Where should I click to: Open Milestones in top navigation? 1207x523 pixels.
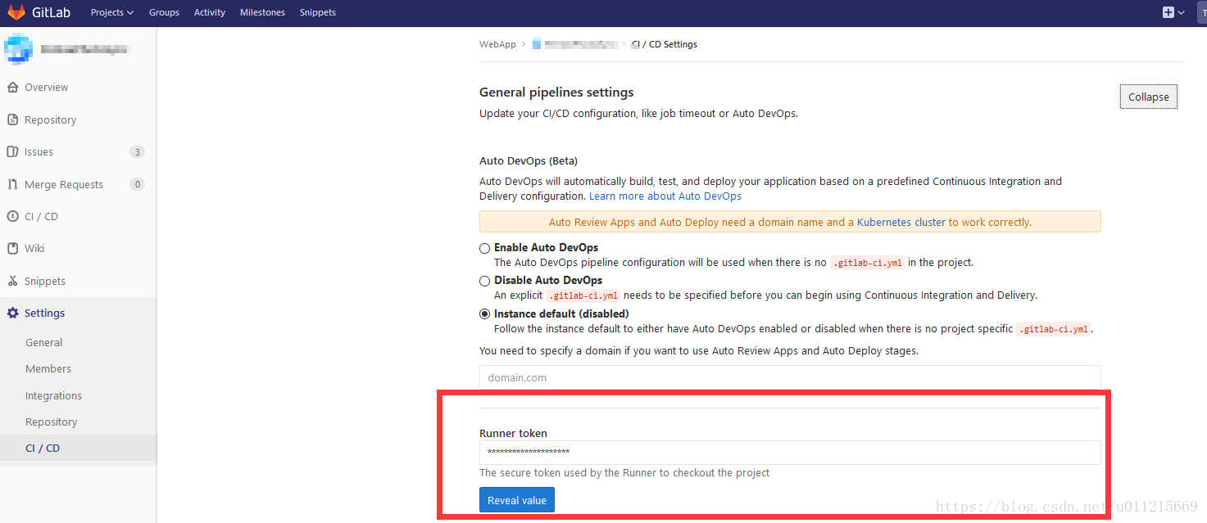coord(262,12)
